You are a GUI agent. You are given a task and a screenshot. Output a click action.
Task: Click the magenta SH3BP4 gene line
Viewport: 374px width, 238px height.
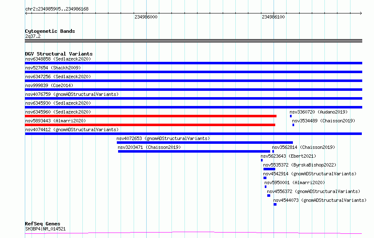click(x=193, y=233)
